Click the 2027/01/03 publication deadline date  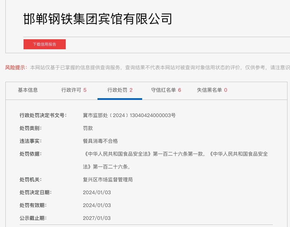(x=97, y=218)
